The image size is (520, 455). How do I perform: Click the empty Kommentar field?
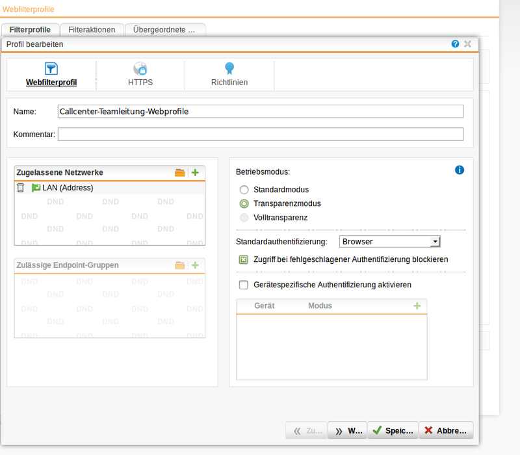[x=260, y=134]
